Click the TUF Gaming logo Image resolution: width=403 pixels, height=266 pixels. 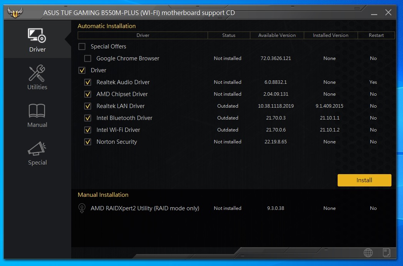point(15,13)
